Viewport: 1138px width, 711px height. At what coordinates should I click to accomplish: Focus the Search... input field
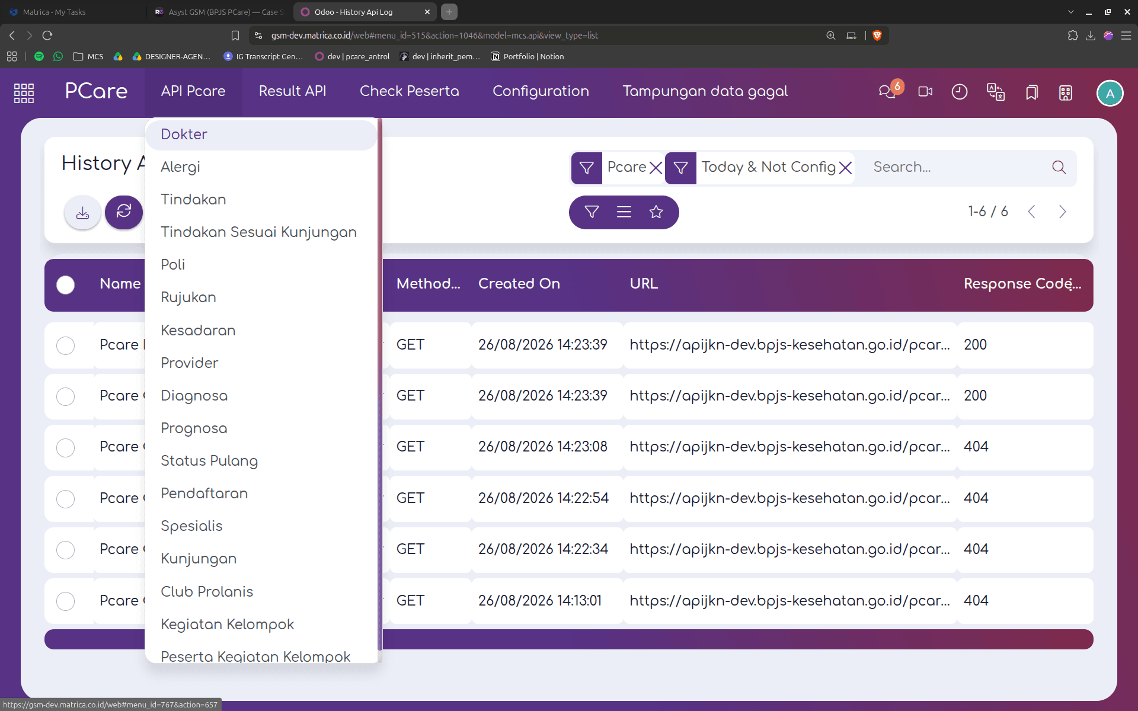[957, 167]
